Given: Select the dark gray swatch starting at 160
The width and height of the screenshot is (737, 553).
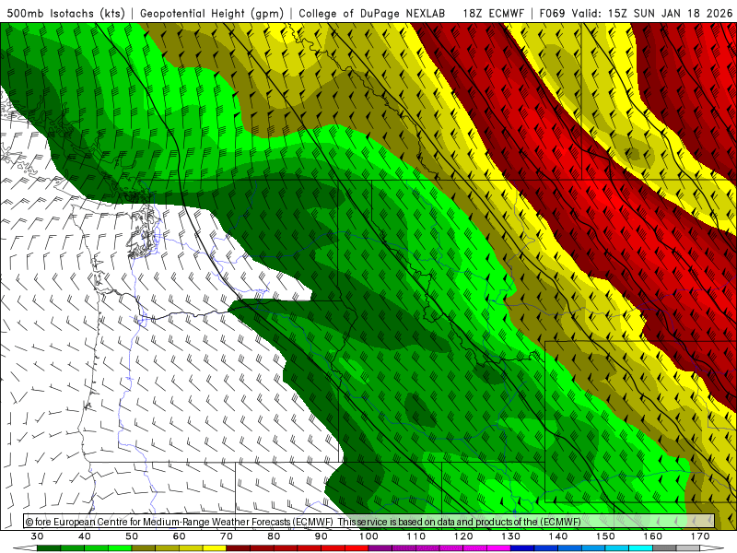Looking at the screenshot, I should tap(664, 548).
